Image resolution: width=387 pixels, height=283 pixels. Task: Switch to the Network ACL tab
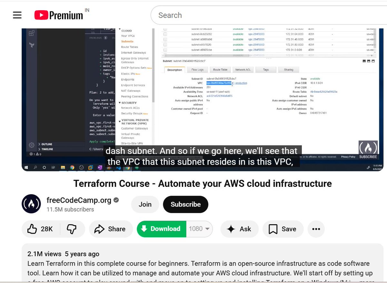point(243,70)
